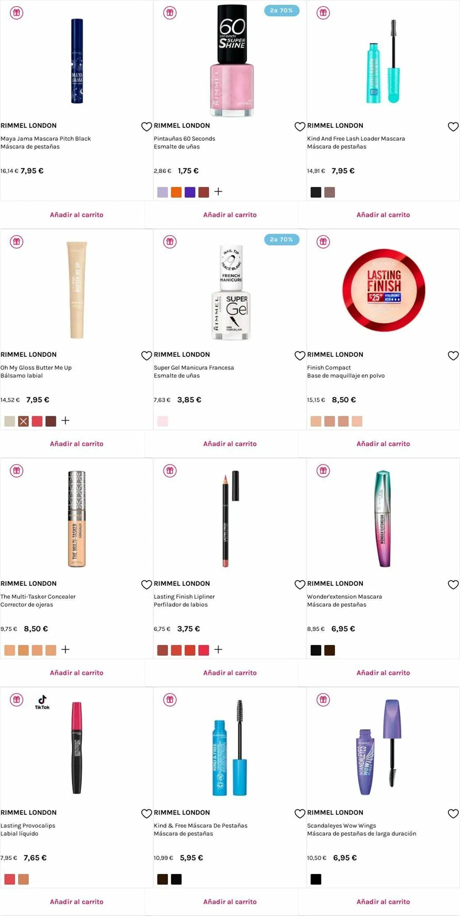Click the gift icon on Scandaleyes Wow Wings
Screen dimensions: 460x916
[323, 700]
